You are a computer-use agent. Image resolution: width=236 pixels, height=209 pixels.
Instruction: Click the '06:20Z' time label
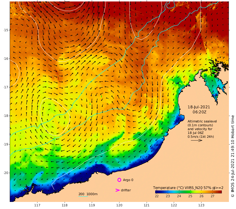pos(199,112)
